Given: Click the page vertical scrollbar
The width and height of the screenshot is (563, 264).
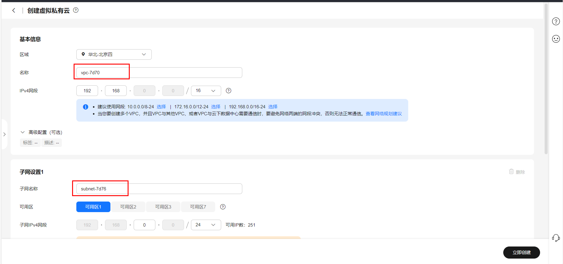Looking at the screenshot, I should click(x=546, y=78).
